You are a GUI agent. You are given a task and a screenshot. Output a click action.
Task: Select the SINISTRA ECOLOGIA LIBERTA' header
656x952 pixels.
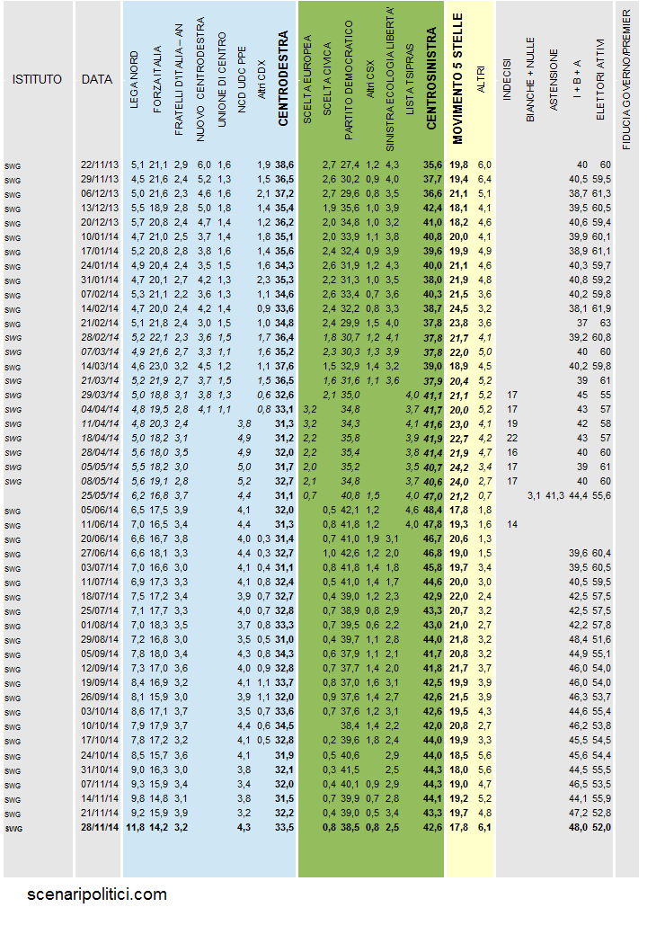(390, 79)
